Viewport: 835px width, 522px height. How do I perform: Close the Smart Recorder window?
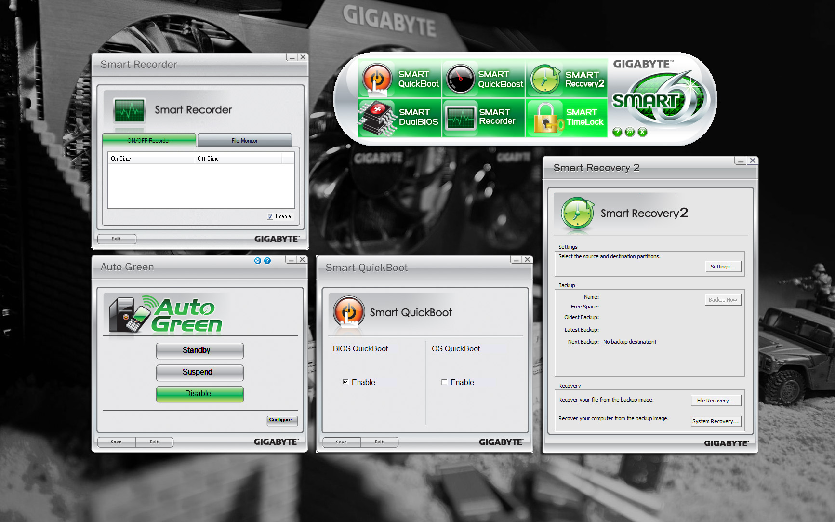[x=303, y=57]
